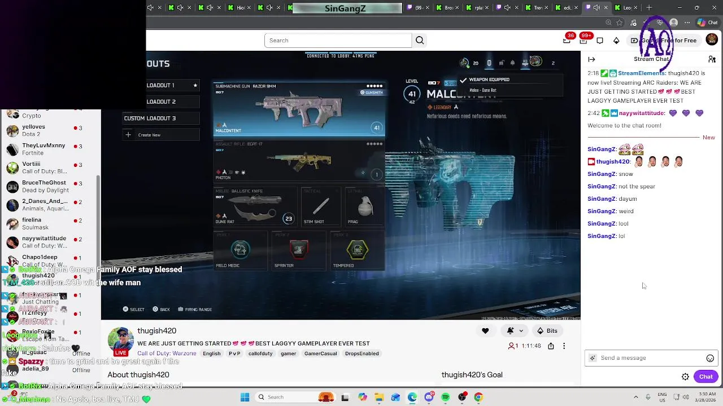723x406 pixels.
Task: Open yelloves channel in sidebar
Action: click(x=50, y=131)
